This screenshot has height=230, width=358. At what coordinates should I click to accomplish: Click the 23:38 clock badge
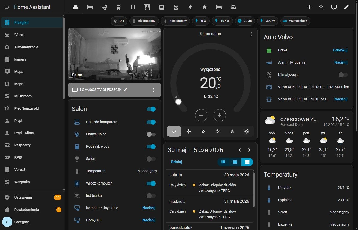click(245, 21)
